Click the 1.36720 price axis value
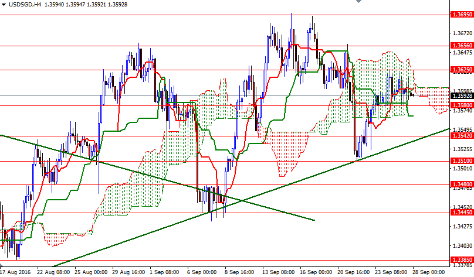474x277 pixels. pos(462,33)
